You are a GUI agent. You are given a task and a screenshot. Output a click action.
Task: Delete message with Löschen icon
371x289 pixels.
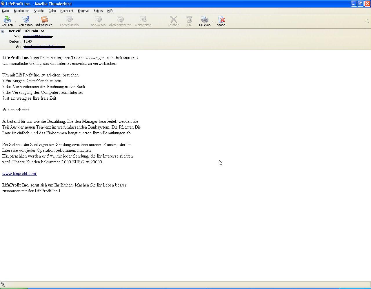pos(173,19)
